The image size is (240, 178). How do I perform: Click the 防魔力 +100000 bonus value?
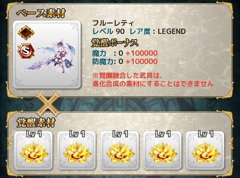coord(141,61)
